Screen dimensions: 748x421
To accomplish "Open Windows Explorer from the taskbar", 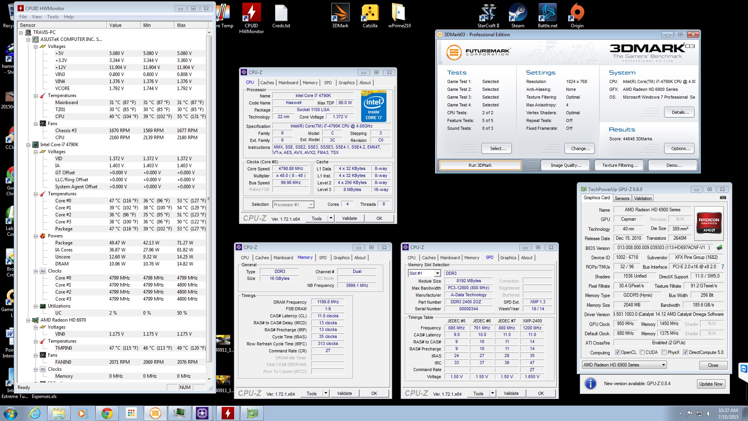I will pyautogui.click(x=59, y=413).
